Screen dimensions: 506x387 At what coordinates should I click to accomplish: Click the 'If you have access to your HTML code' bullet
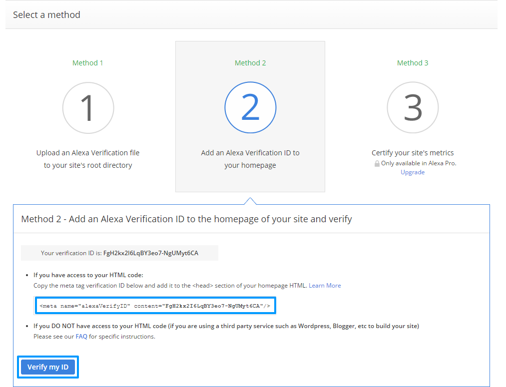click(x=88, y=275)
